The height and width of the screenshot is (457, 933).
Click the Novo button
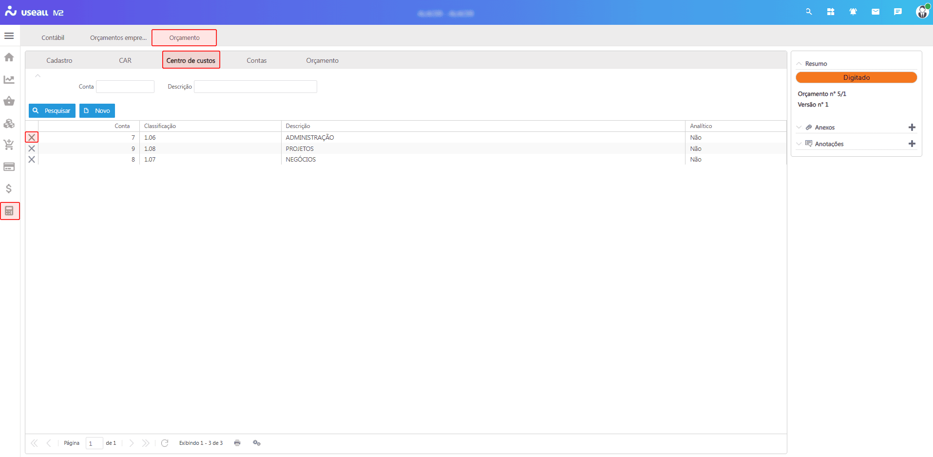[x=97, y=111]
